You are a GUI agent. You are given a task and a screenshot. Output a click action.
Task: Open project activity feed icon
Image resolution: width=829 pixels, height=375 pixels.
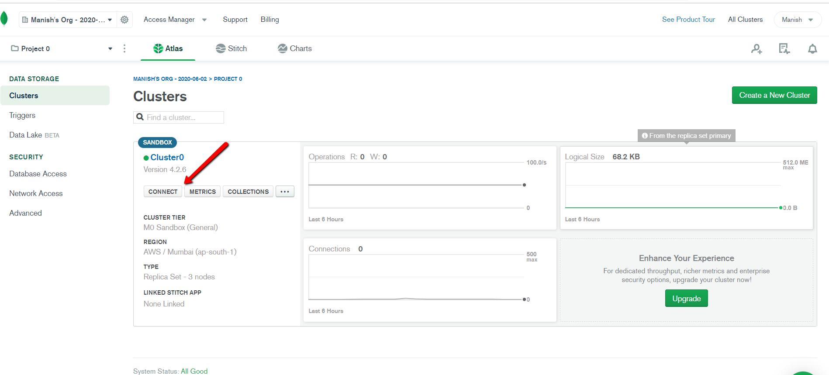(x=784, y=49)
